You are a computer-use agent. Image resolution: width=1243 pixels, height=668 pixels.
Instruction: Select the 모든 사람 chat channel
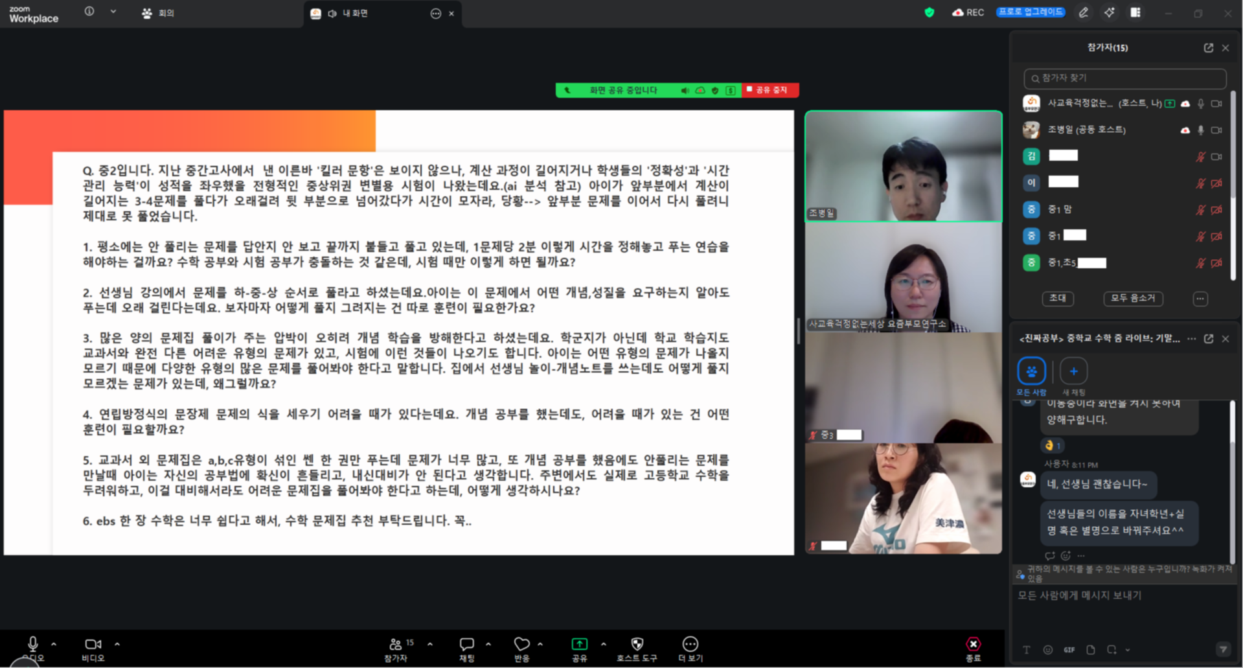1031,376
